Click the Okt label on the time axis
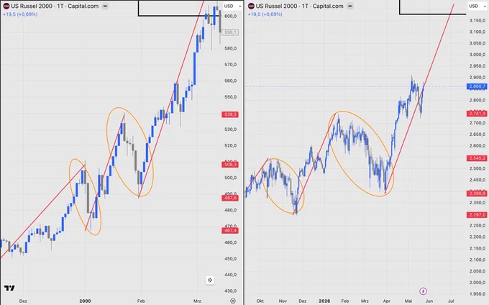Image resolution: width=489 pixels, height=305 pixels. click(x=260, y=301)
